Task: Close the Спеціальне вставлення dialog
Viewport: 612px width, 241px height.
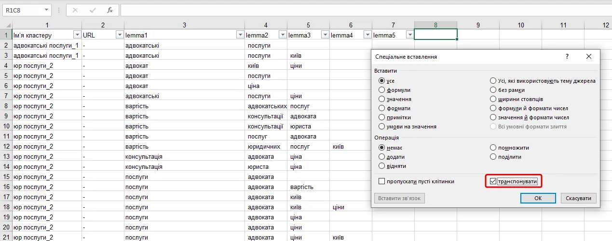Action: 588,56
